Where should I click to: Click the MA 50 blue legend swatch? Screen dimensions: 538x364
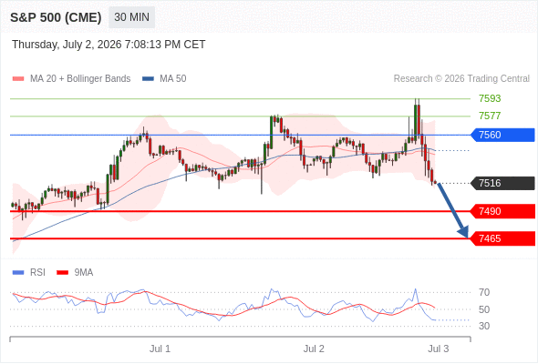click(148, 79)
